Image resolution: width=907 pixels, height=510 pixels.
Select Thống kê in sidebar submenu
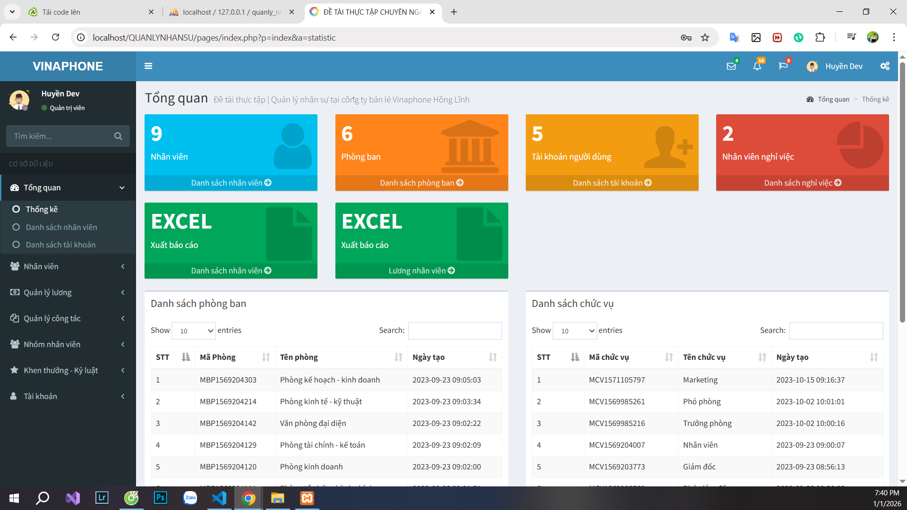[42, 209]
